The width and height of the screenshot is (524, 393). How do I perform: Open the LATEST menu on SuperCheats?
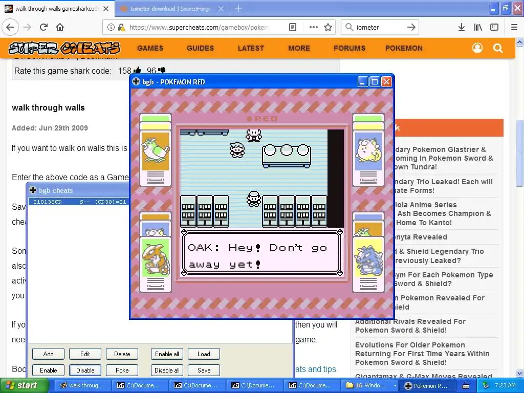(x=251, y=48)
